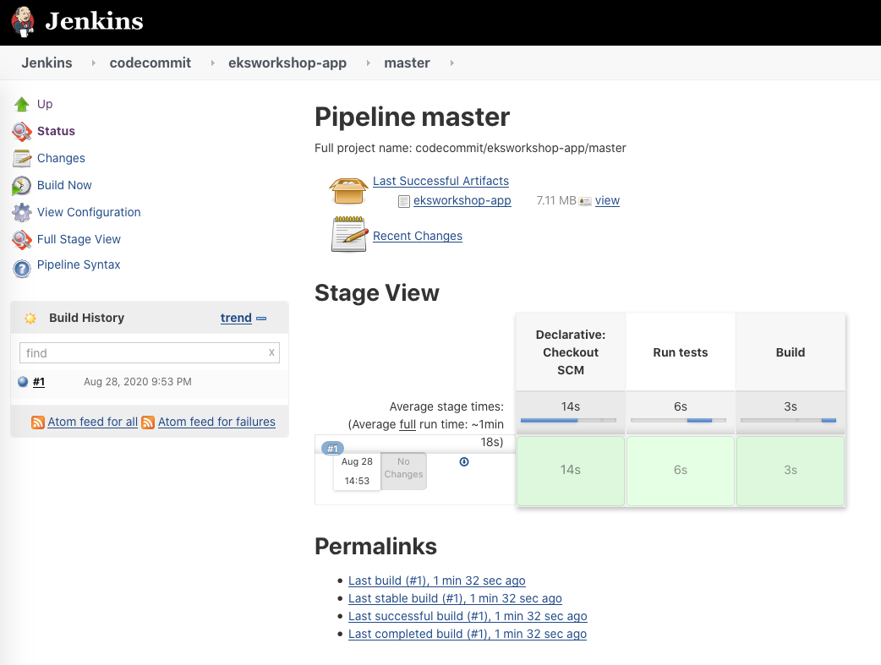Select codecommit in the breadcrumb bar
The width and height of the screenshot is (881, 665).
150,63
